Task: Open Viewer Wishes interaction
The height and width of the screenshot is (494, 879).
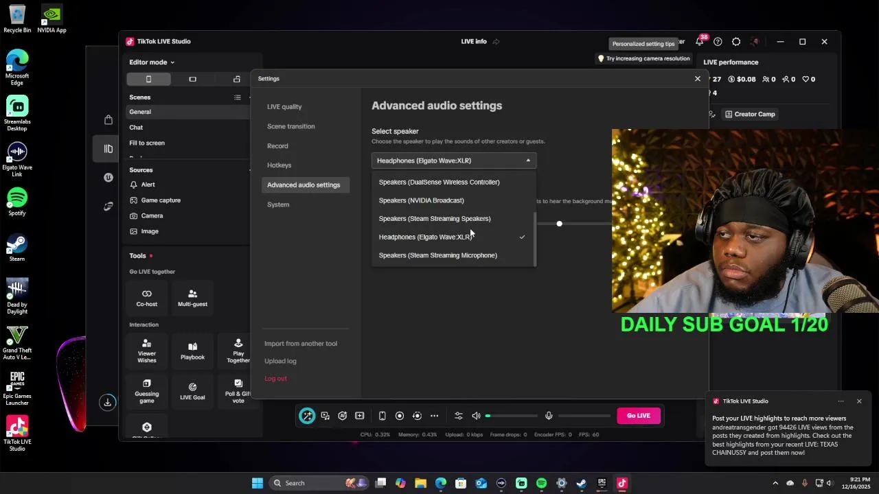Action: (x=146, y=351)
